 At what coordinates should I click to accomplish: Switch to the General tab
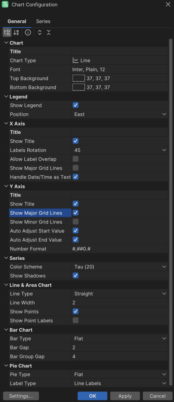pyautogui.click(x=17, y=22)
